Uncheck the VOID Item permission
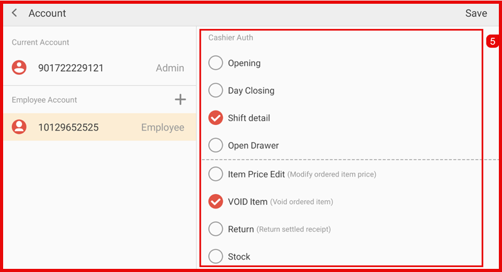 pos(216,202)
